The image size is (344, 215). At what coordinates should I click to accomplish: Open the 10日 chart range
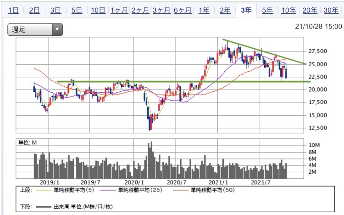98,10
